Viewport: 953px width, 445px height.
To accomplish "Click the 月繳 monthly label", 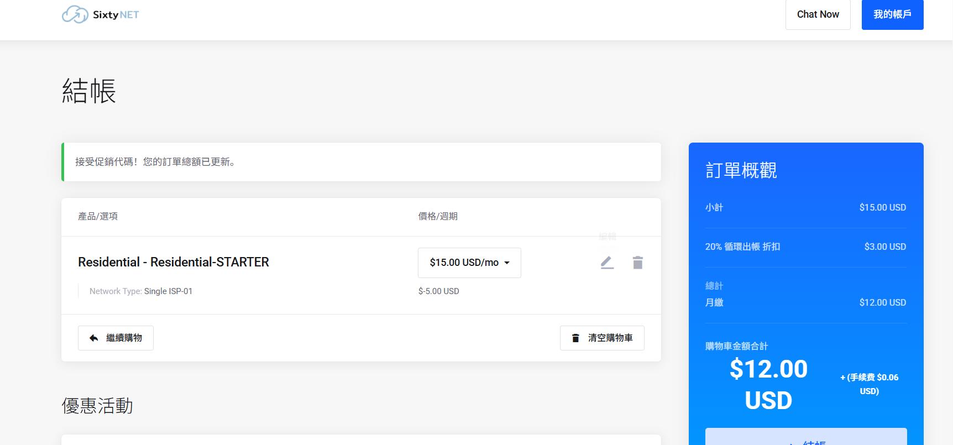I will pyautogui.click(x=714, y=302).
